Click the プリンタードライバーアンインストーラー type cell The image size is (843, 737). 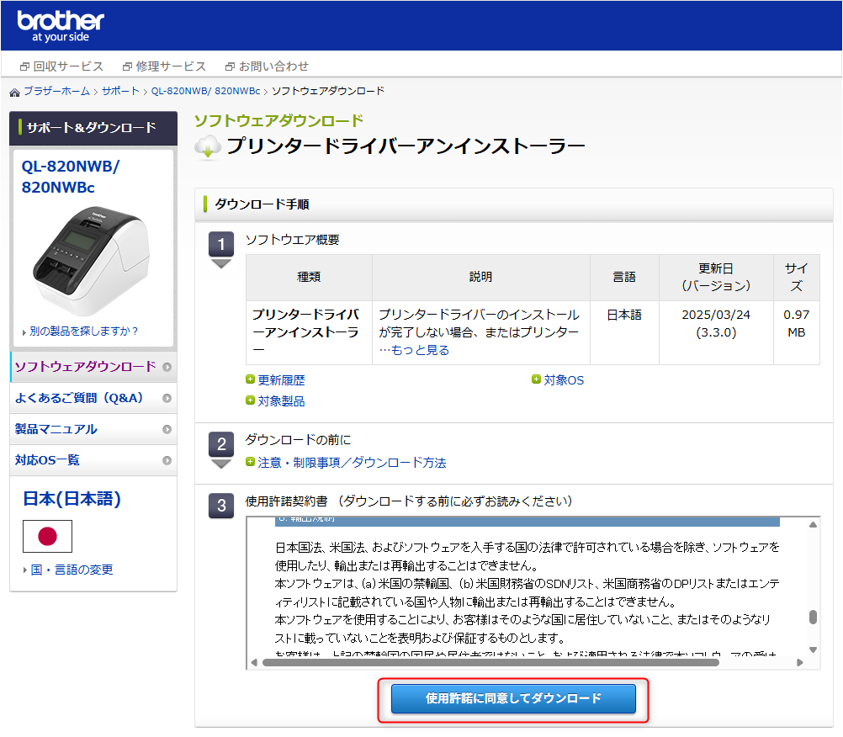coord(309,333)
